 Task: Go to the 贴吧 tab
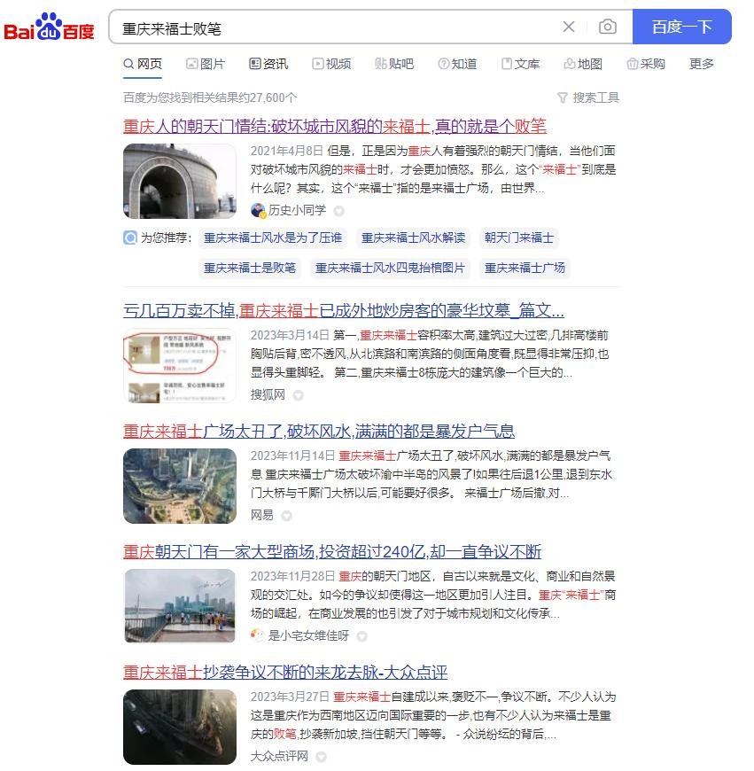tap(394, 64)
